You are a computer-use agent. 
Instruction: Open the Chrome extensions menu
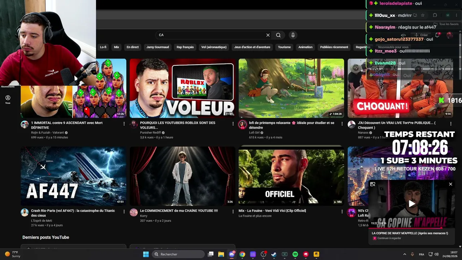[435, 15]
